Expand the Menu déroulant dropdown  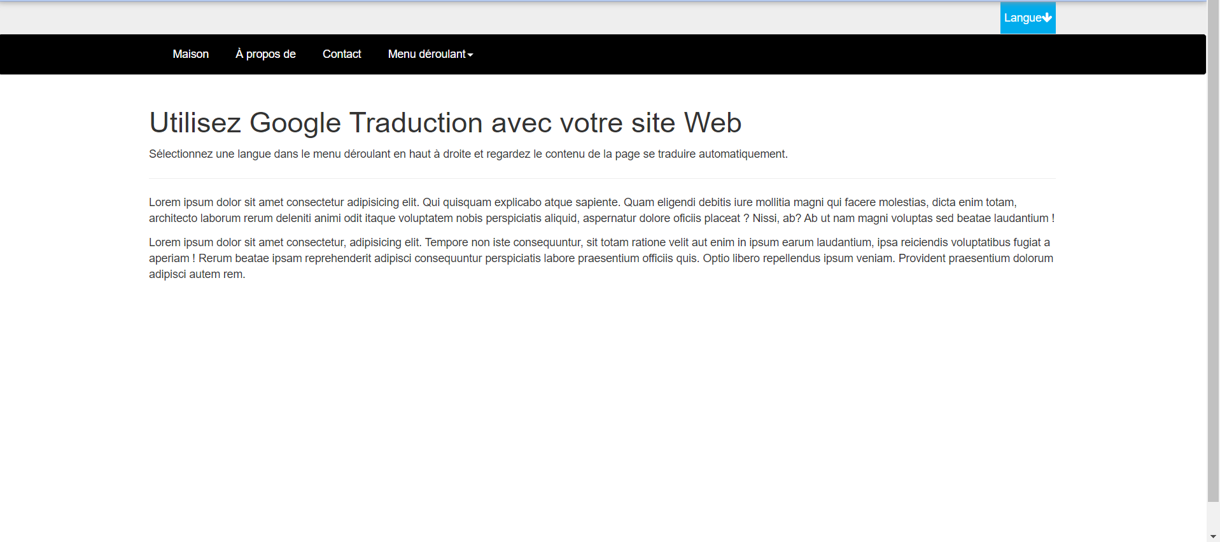(x=430, y=54)
